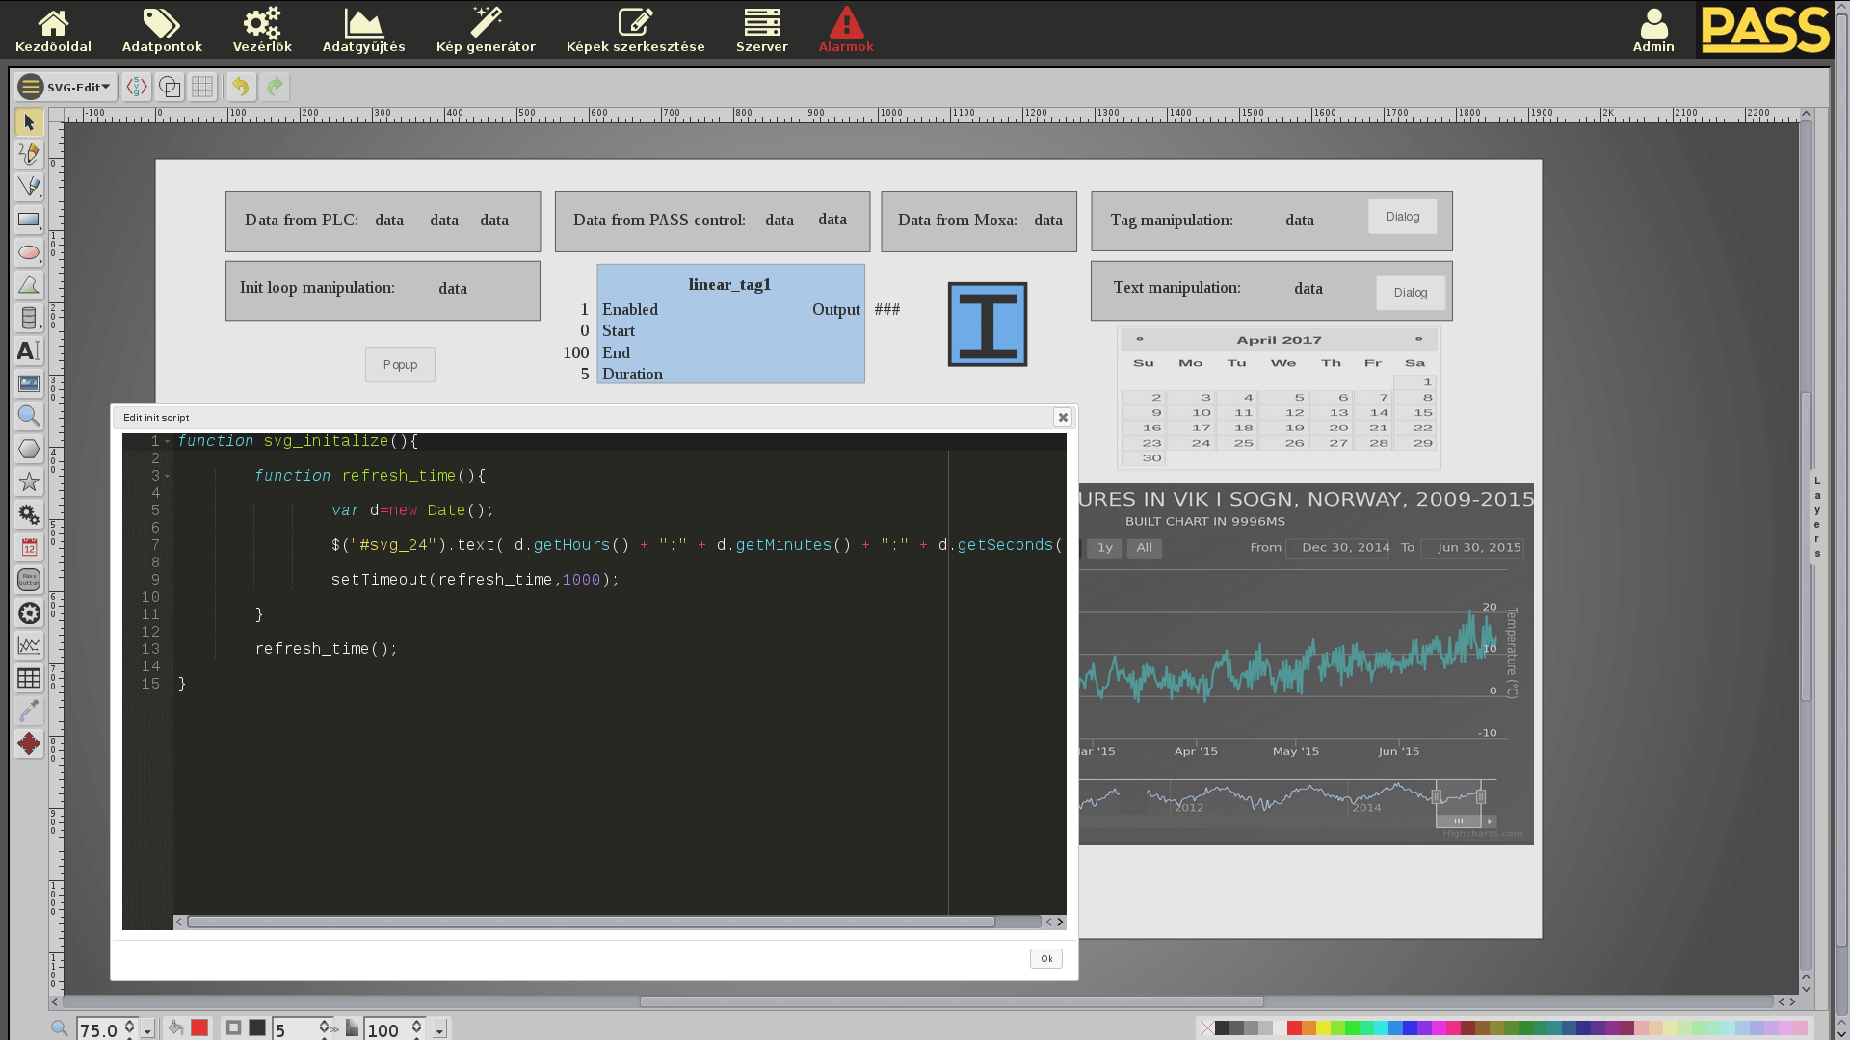Select the hexagon Polygon tool
Viewport: 1850px width, 1040px height.
pyautogui.click(x=29, y=449)
